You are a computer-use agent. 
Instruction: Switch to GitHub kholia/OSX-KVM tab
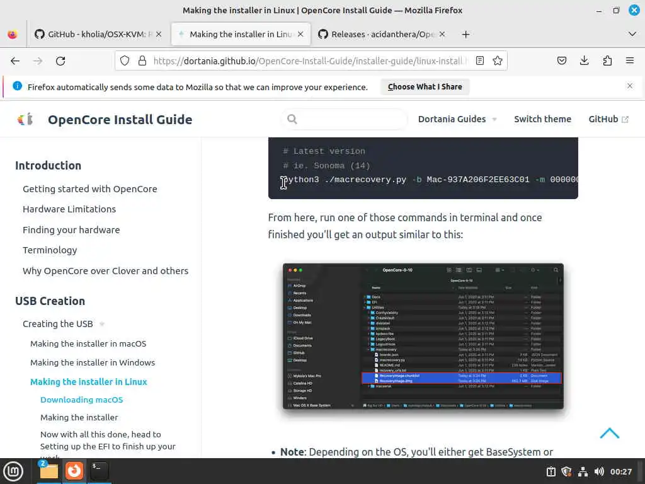click(98, 34)
